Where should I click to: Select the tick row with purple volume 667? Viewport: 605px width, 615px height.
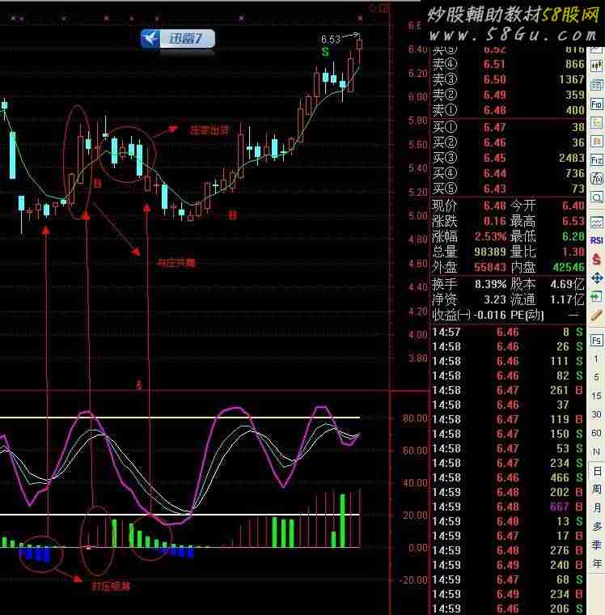[507, 507]
